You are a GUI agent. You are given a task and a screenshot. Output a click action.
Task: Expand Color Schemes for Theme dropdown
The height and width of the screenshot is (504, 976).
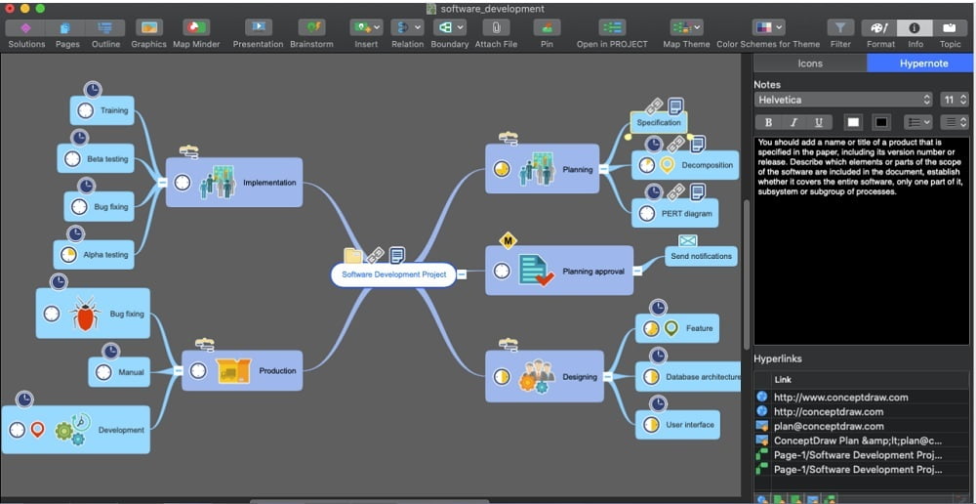click(768, 28)
